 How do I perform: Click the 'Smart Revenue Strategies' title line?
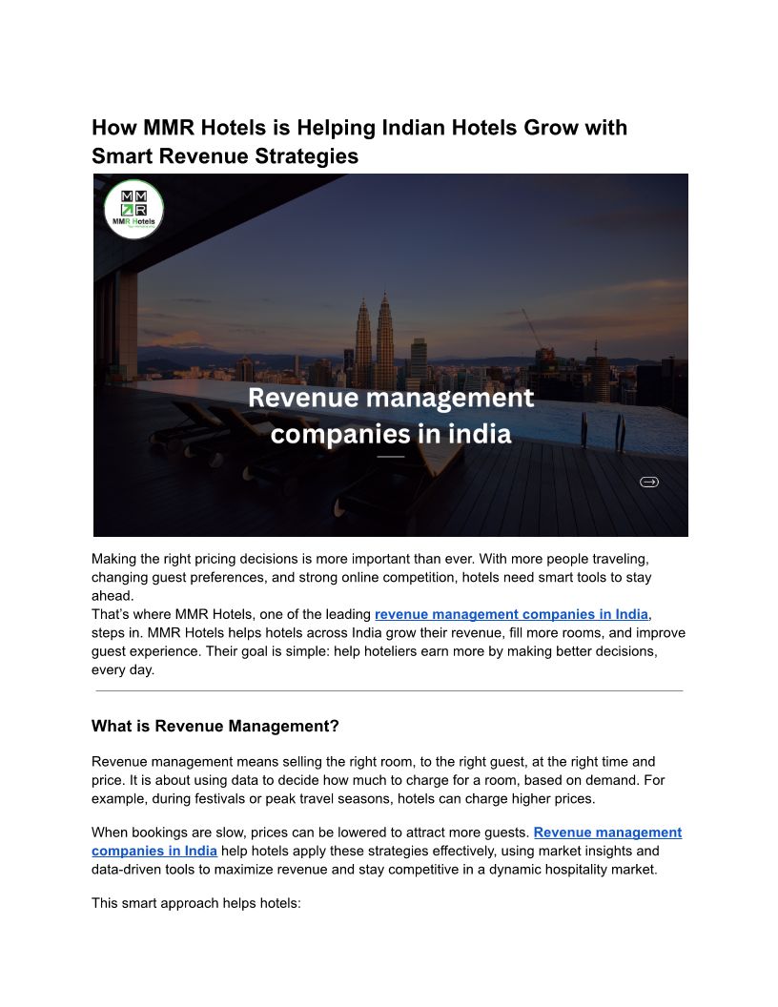[225, 156]
